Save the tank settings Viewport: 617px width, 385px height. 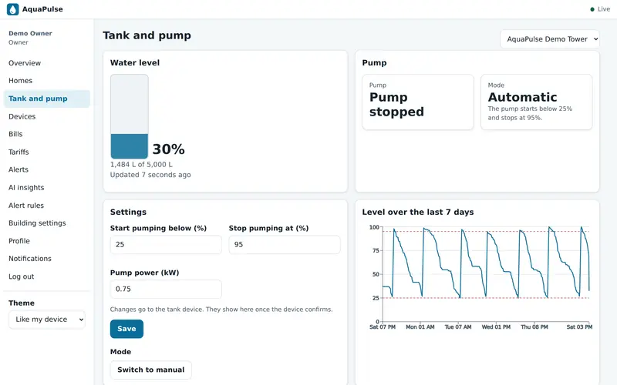tap(126, 329)
